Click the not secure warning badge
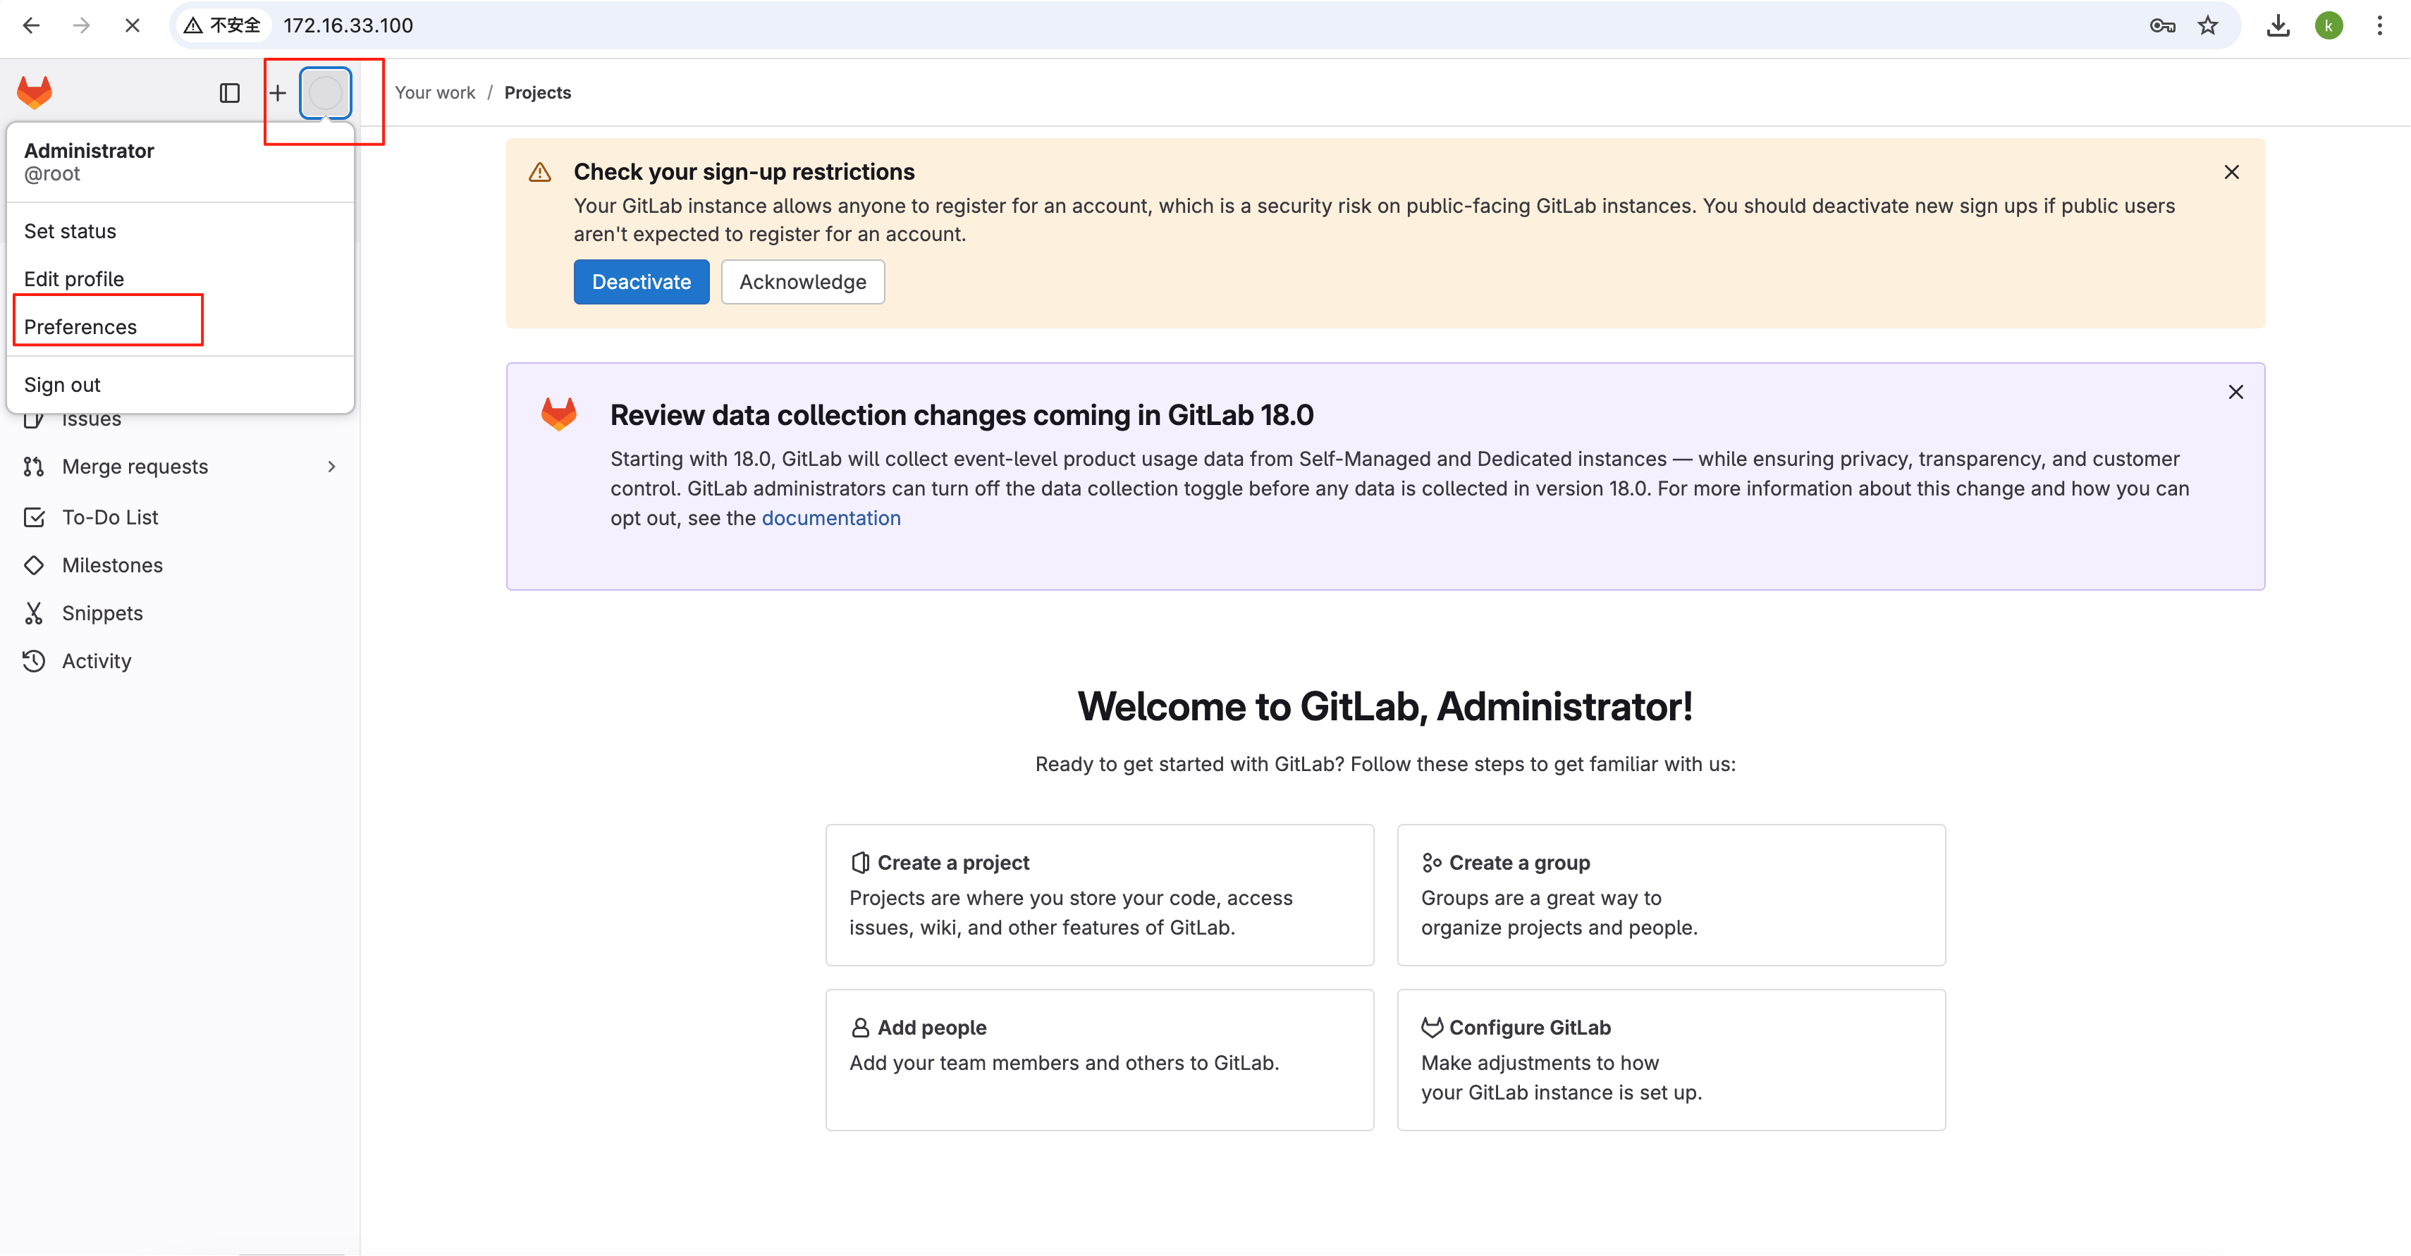Image resolution: width=2411 pixels, height=1256 pixels. tap(223, 25)
